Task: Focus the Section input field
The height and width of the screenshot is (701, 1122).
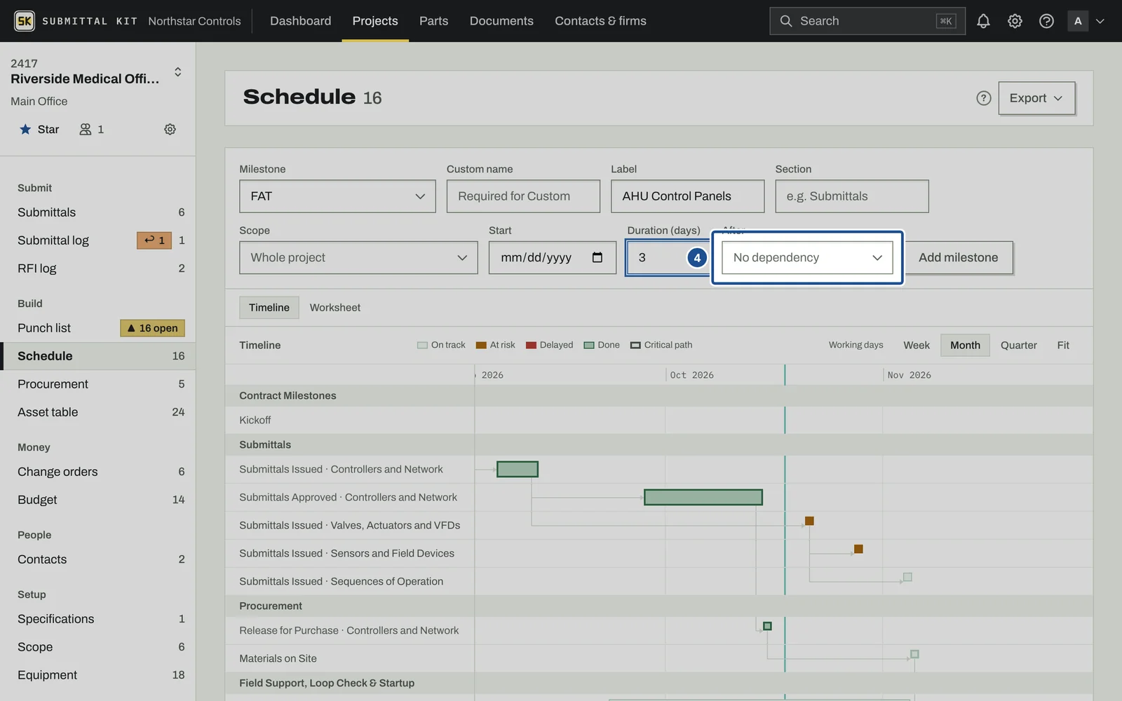Action: click(852, 196)
